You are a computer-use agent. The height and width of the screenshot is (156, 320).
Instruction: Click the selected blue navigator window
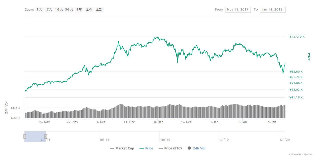point(35,137)
